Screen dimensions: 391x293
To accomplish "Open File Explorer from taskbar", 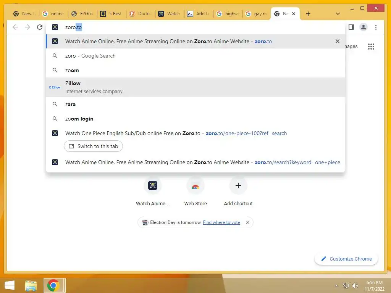I will click(x=31, y=285).
